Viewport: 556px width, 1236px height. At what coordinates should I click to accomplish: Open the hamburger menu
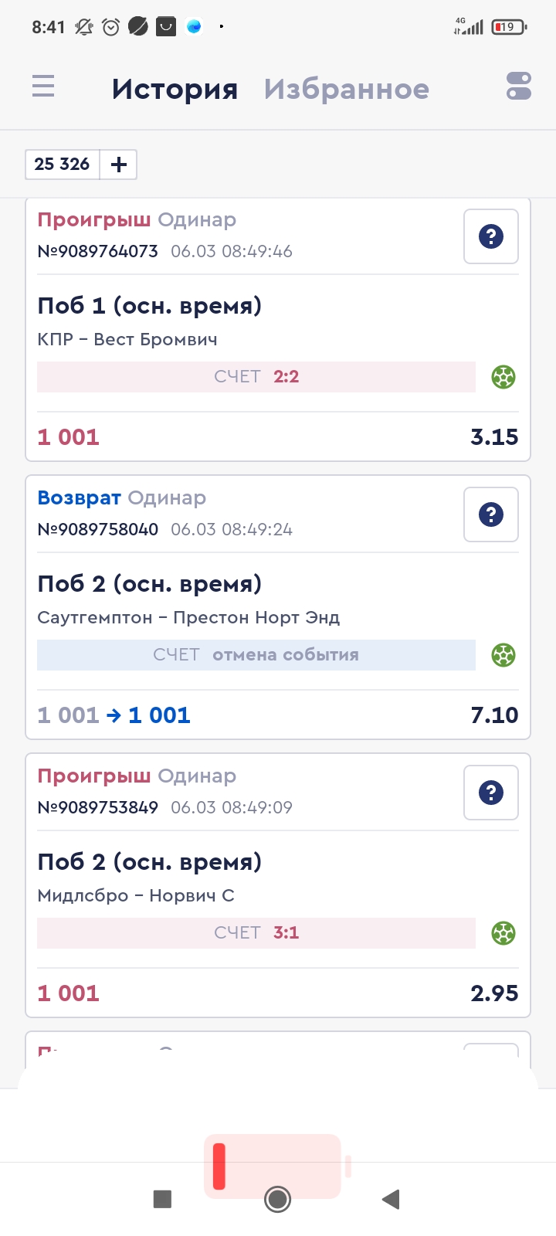point(43,86)
